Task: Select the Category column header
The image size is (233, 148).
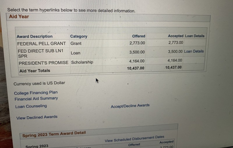Action: [79, 36]
